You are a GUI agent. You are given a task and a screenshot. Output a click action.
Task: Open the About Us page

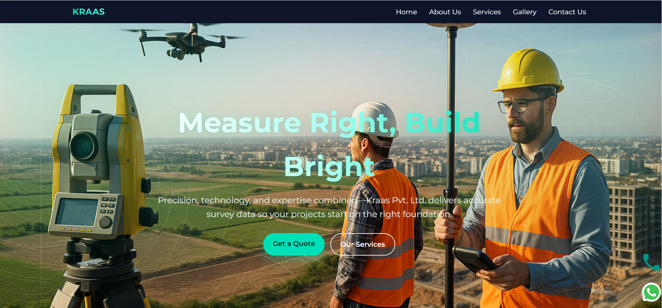click(x=445, y=12)
